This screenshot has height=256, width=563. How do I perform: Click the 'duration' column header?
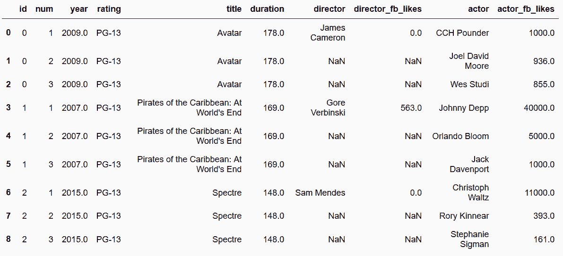pyautogui.click(x=267, y=10)
